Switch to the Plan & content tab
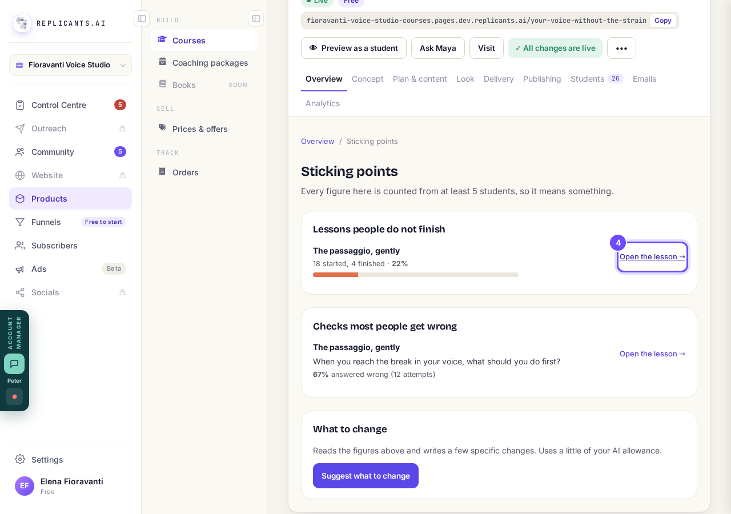Viewport: 731px width, 514px height. point(420,79)
